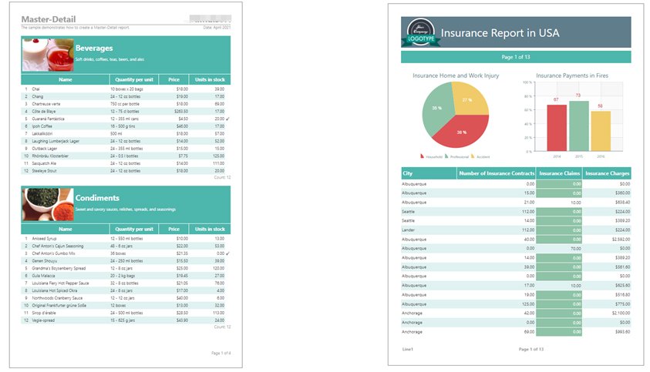Click the Beverages category picture
The image size is (650, 372).
point(47,54)
